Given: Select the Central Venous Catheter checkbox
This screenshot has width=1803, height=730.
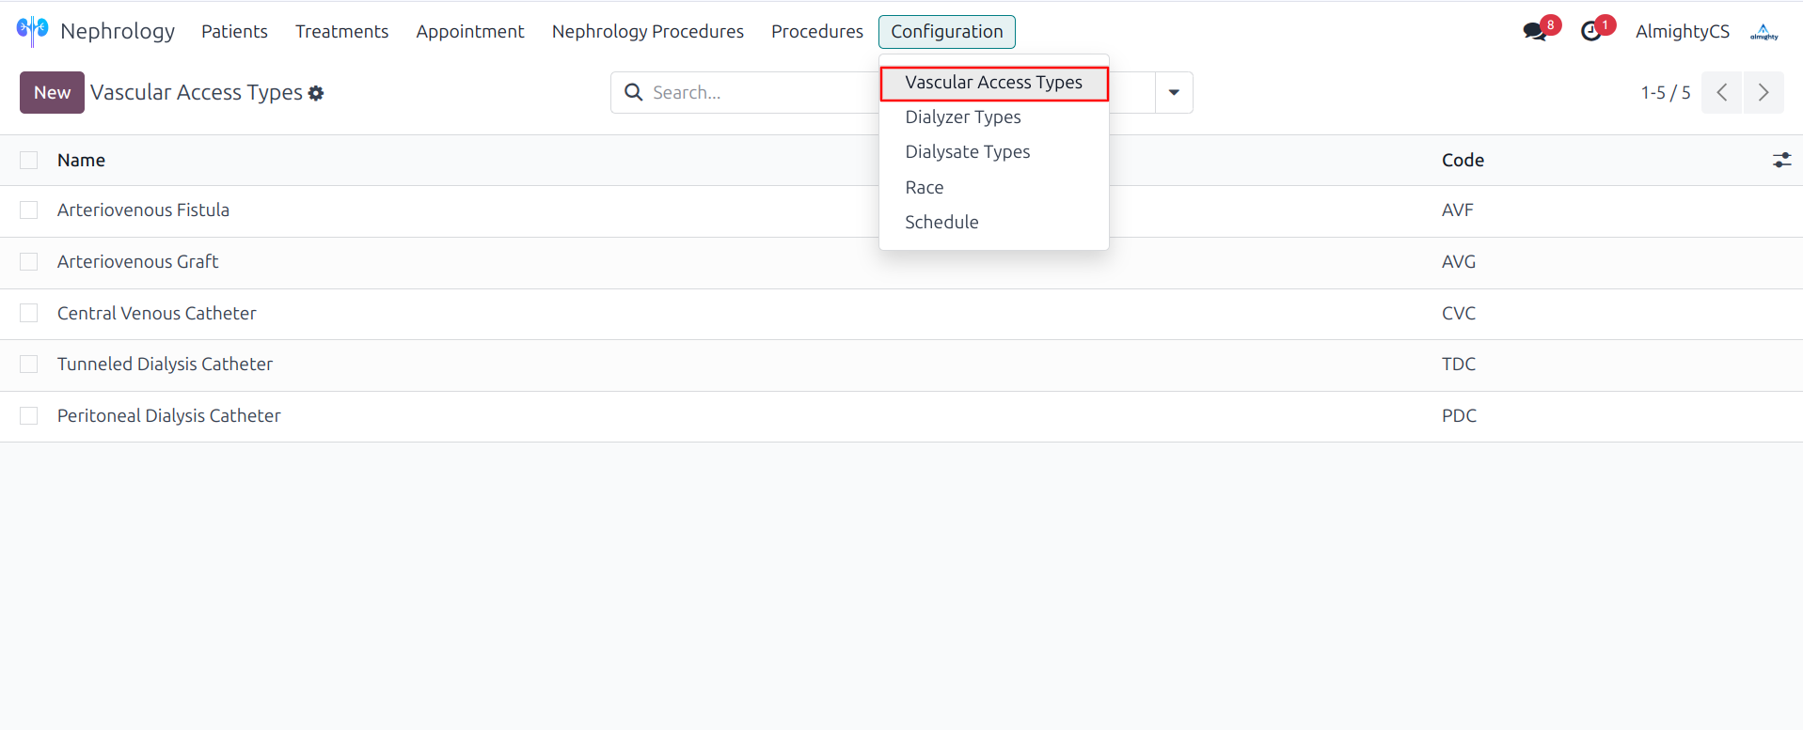Looking at the screenshot, I should click(29, 313).
